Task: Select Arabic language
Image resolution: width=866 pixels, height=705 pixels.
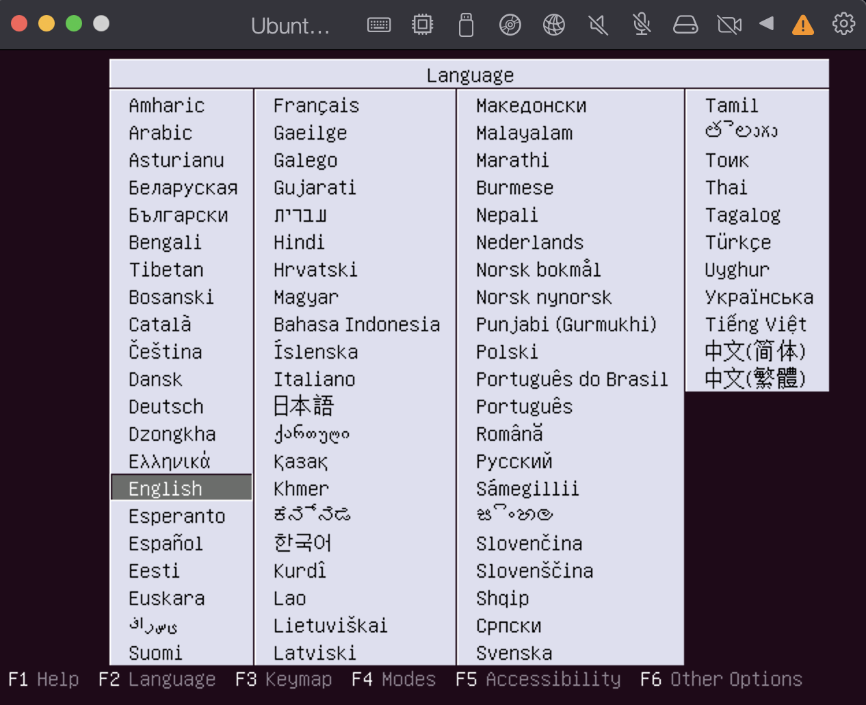Action: (x=161, y=133)
